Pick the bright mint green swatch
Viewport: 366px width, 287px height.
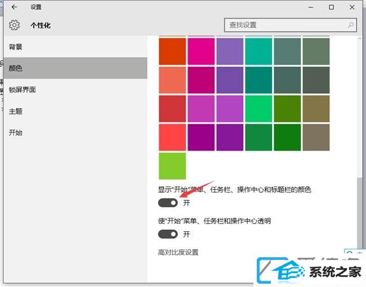click(258, 109)
